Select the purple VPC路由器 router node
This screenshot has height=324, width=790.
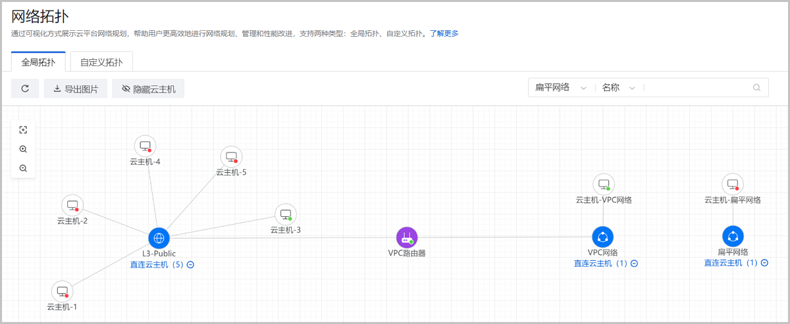[x=407, y=237]
